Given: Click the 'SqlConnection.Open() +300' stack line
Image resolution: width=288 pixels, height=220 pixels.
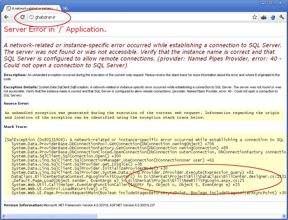Looking at the screenshot, I should click(x=66, y=156).
